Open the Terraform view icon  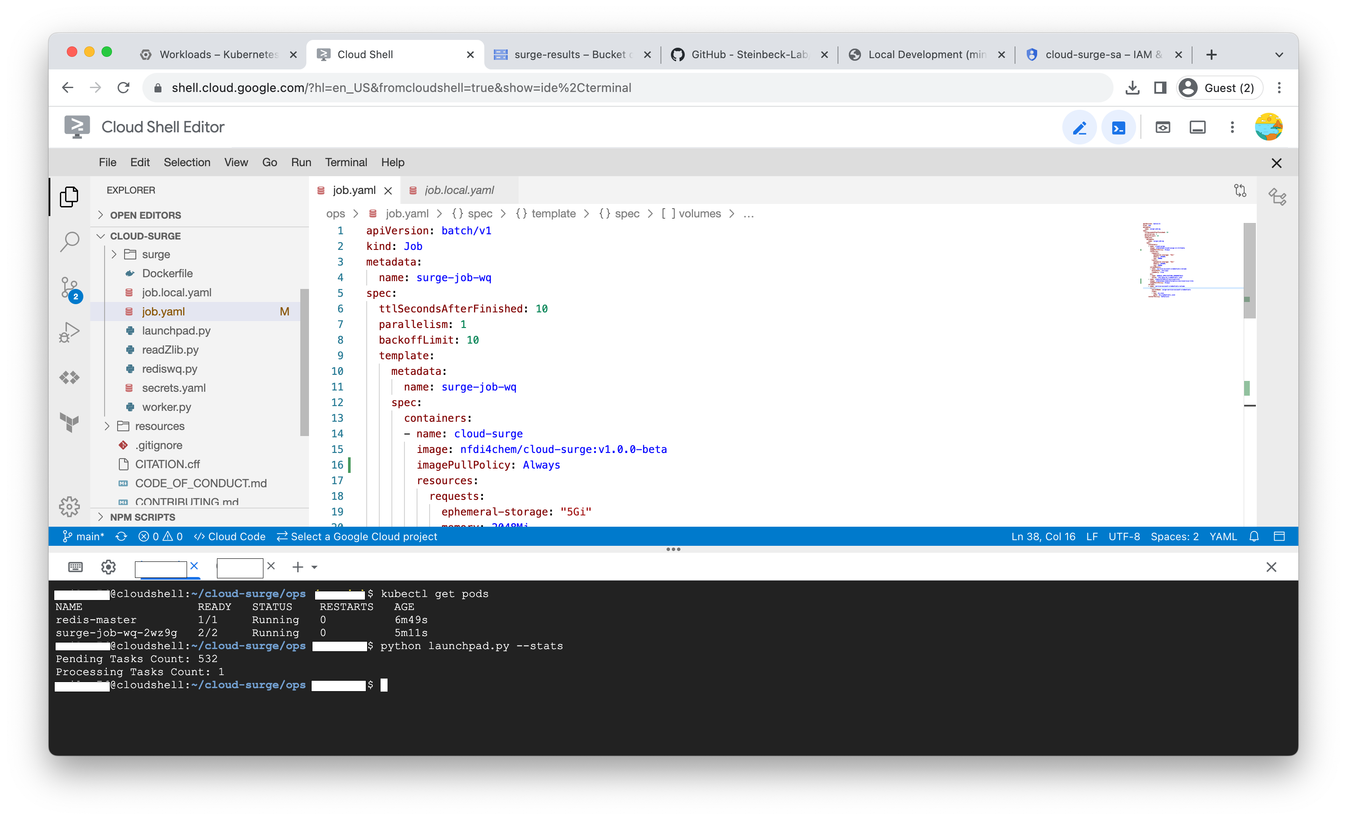click(x=69, y=422)
